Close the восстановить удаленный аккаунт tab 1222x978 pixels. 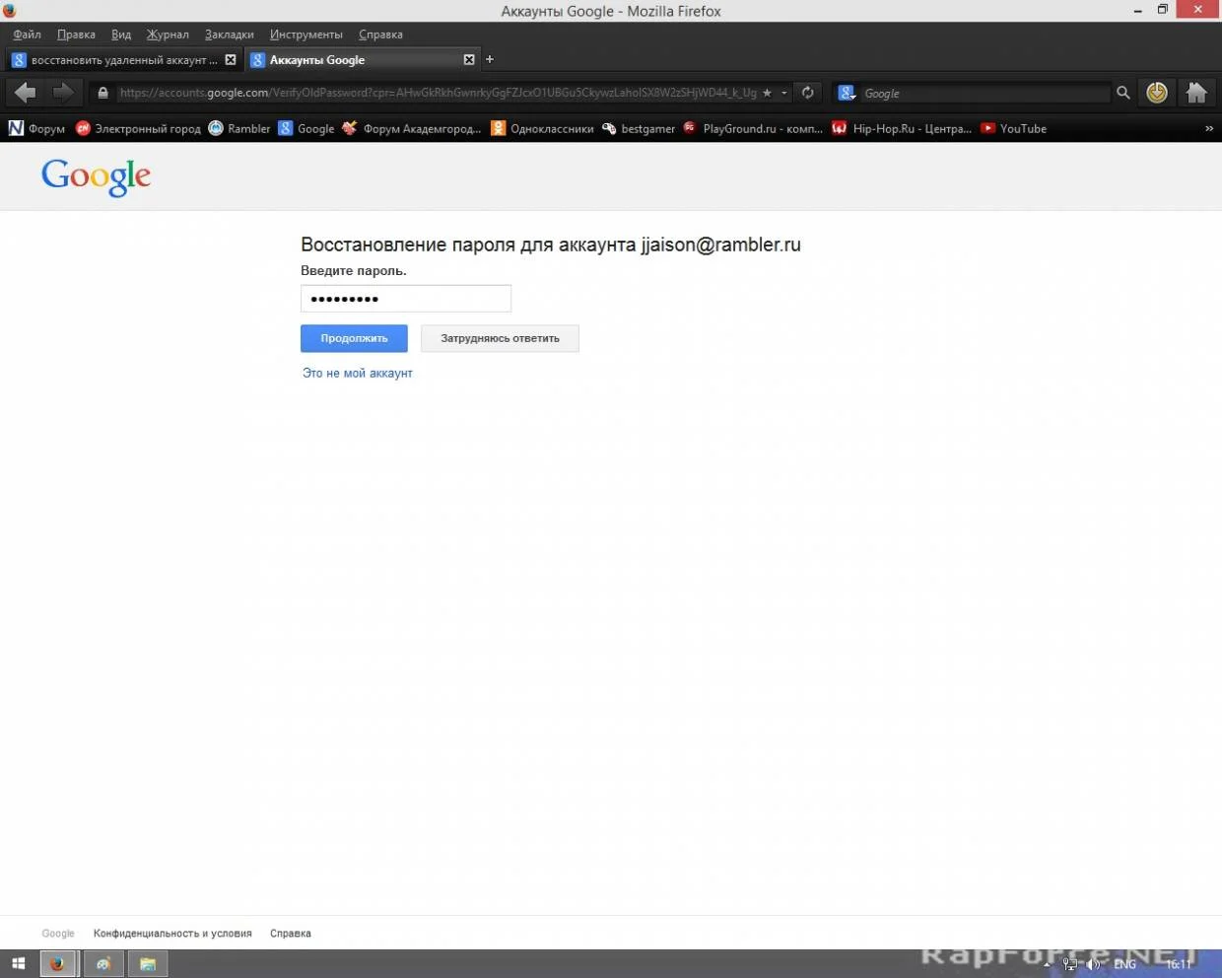[x=231, y=59]
